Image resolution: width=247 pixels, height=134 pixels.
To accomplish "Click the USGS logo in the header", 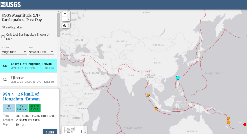I will pyautogui.click(x=11, y=4).
